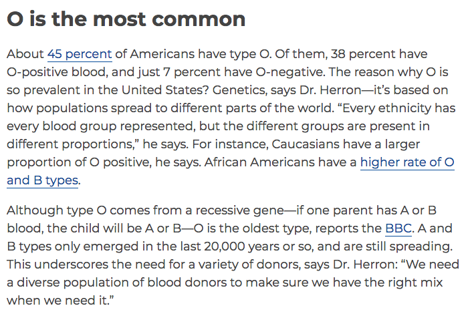Click the phrase "diverse population"
470x320 pixels.
(76, 283)
